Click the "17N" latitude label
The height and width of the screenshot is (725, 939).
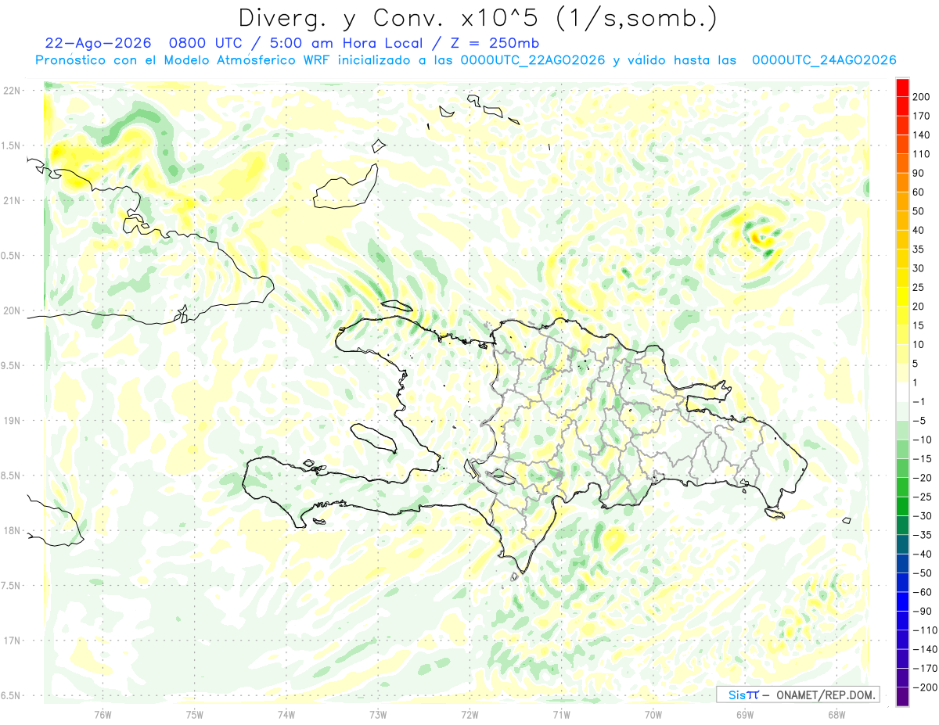click(11, 641)
